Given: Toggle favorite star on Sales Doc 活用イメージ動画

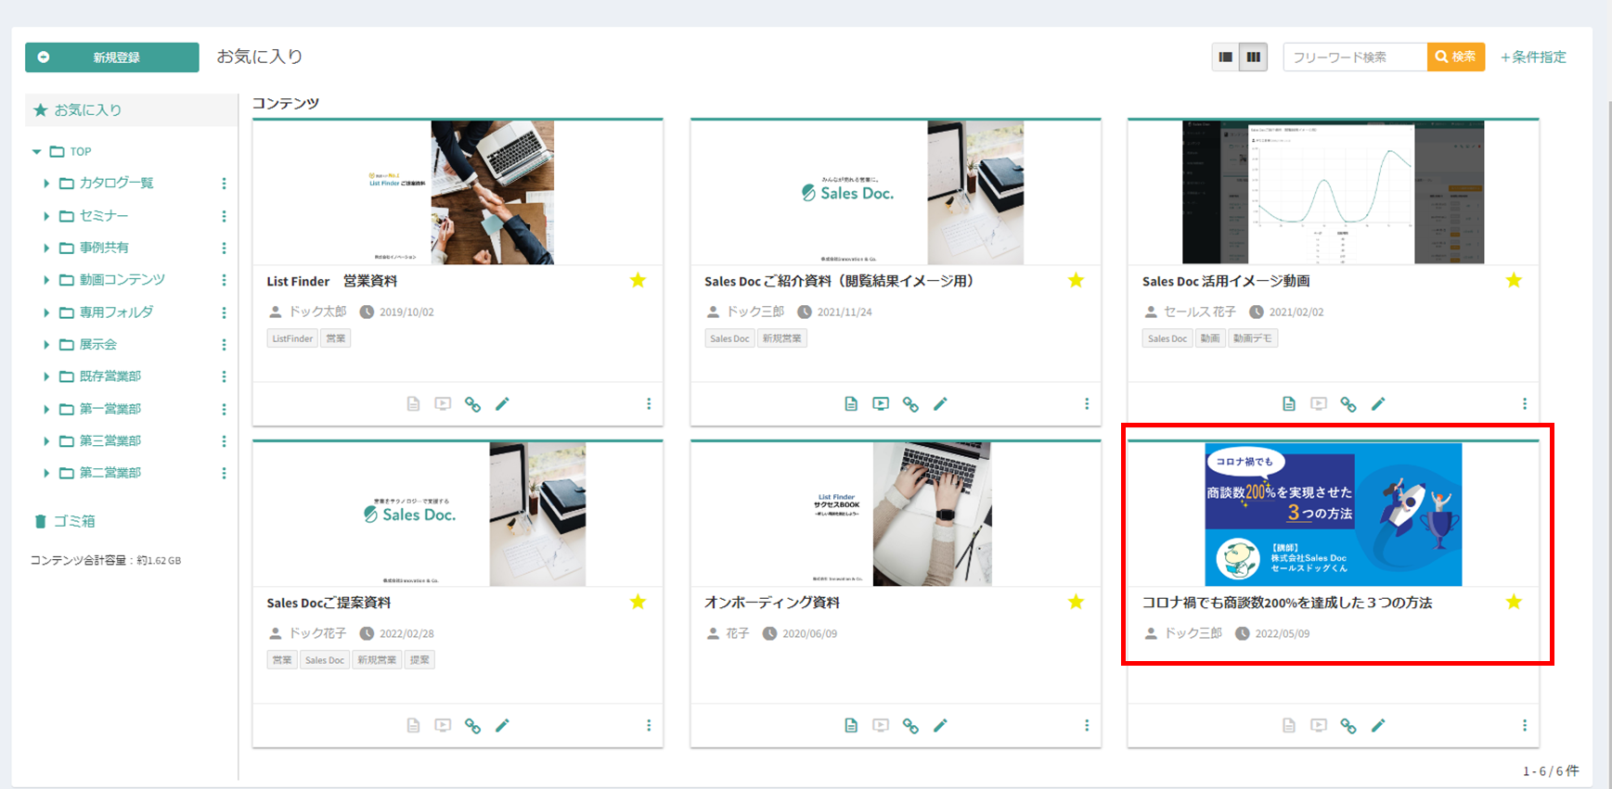Looking at the screenshot, I should [1515, 280].
